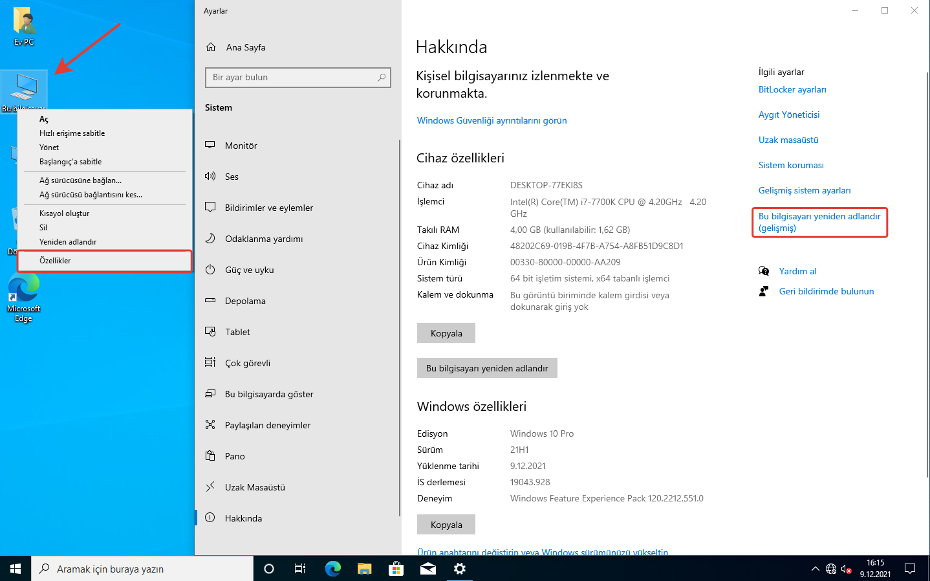Click Yeniden adlandır in the context menu
The width and height of the screenshot is (930, 581).
pos(68,242)
